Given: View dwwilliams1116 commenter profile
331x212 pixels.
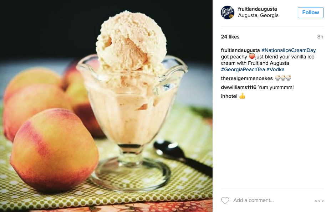Looking at the screenshot, I should click(239, 87).
